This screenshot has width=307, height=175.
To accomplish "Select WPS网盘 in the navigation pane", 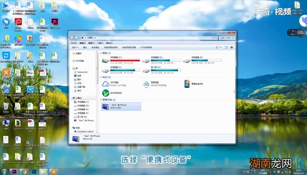I will 78,61.
